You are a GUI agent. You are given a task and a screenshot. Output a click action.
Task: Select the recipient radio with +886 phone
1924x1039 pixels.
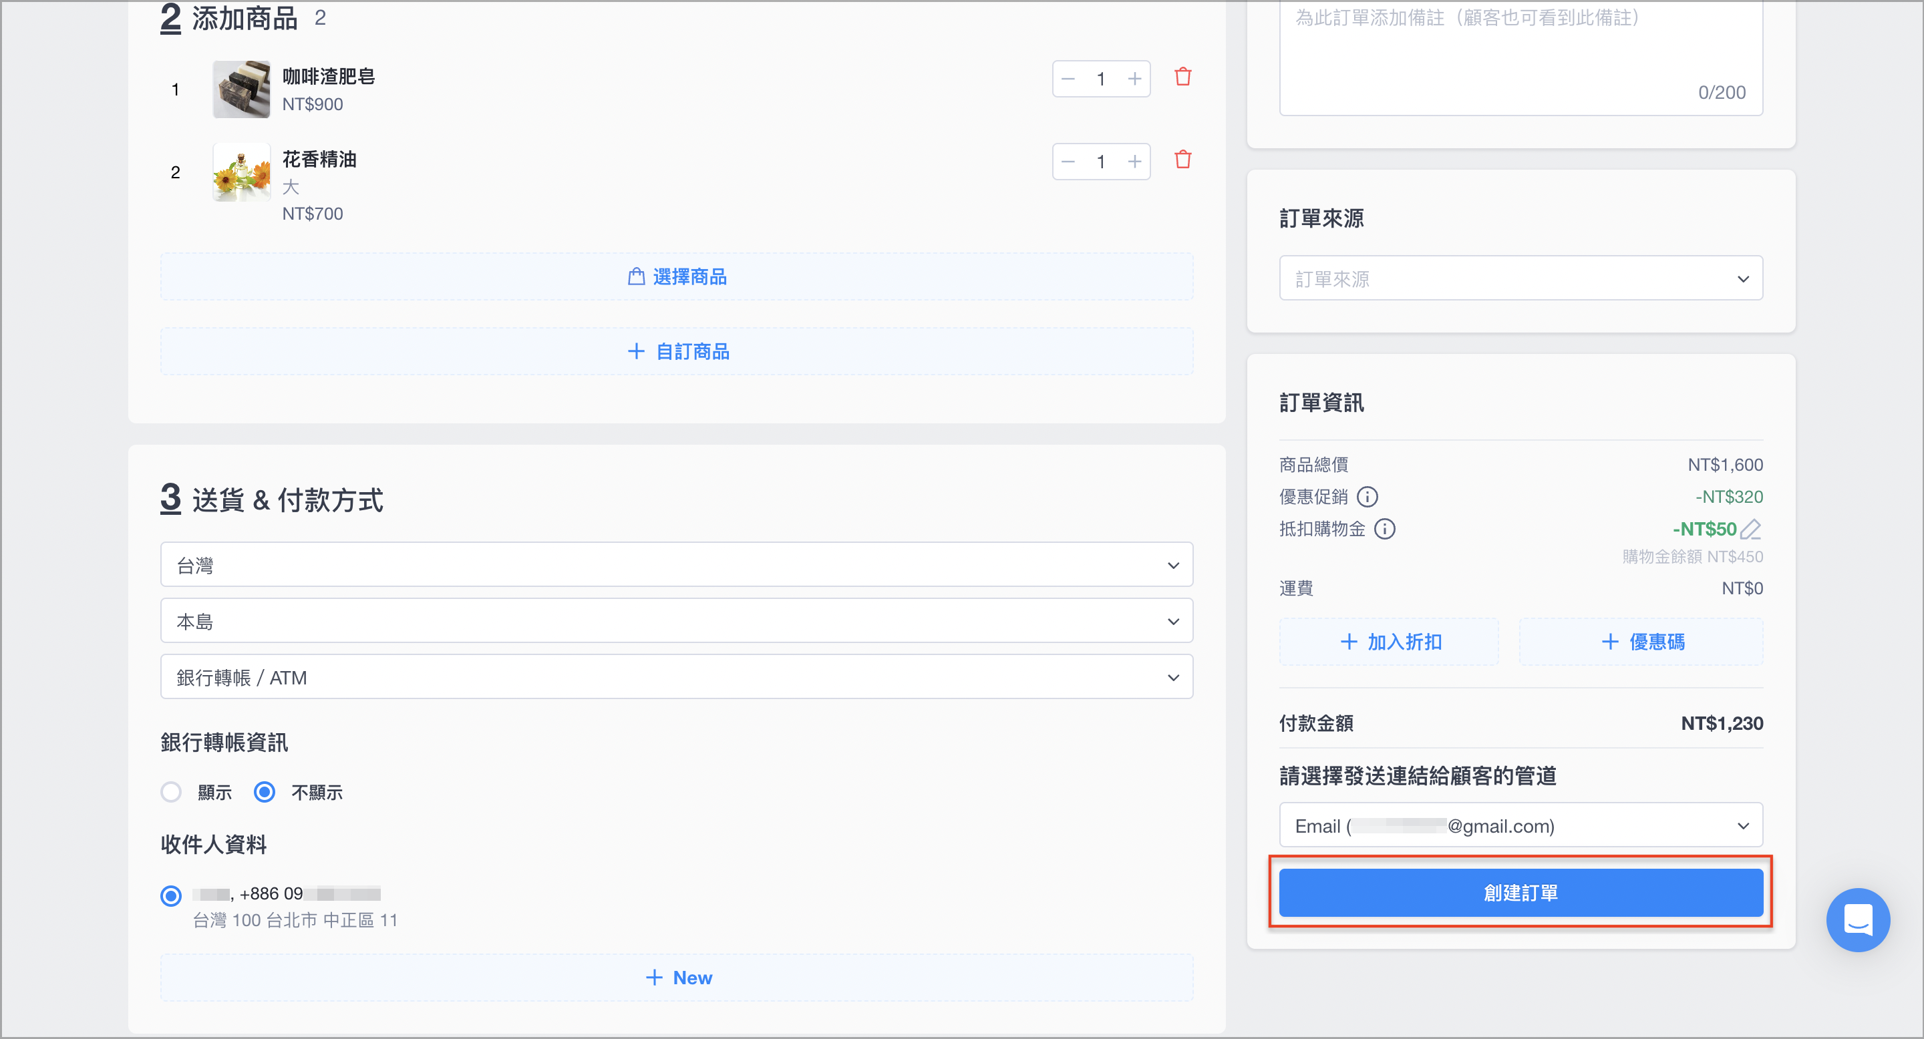coord(171,895)
